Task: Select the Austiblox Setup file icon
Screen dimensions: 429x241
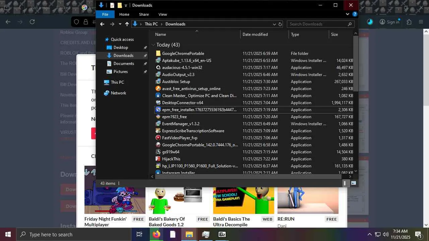Action: [159, 82]
